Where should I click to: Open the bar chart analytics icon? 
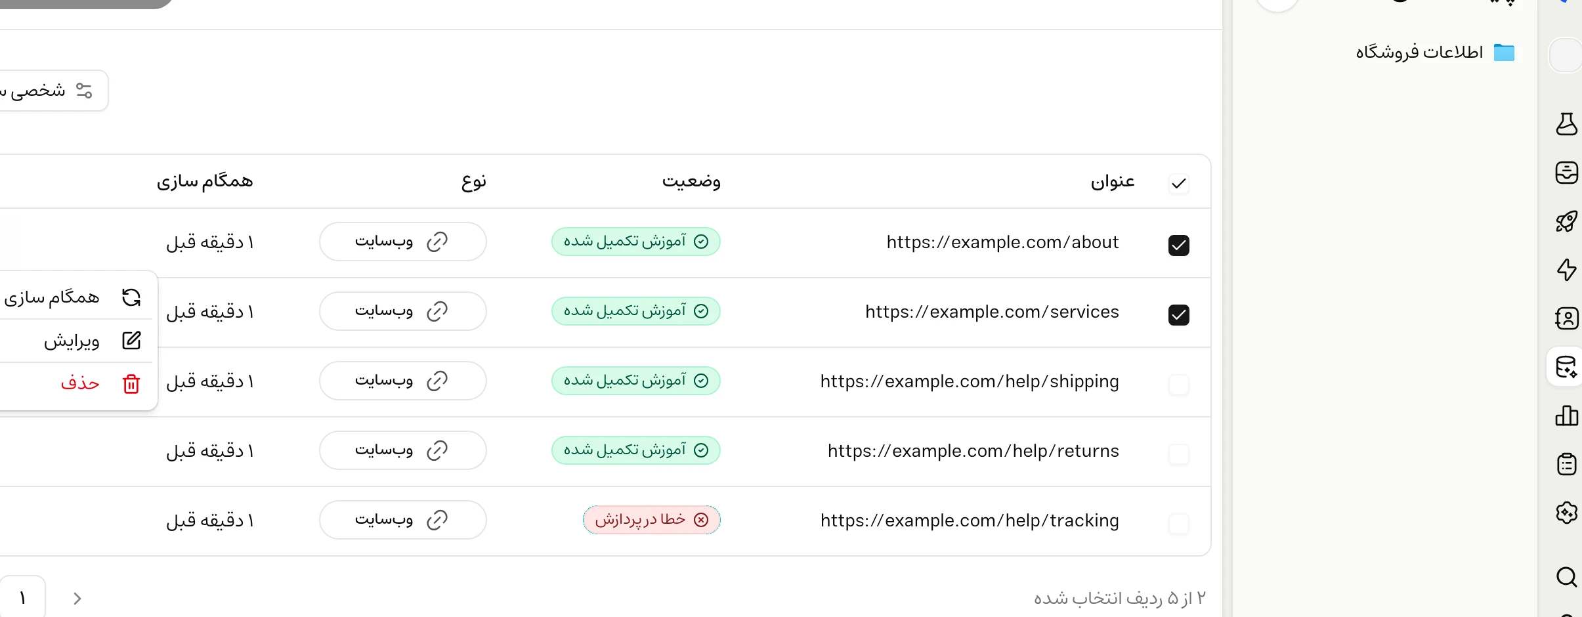pos(1566,415)
